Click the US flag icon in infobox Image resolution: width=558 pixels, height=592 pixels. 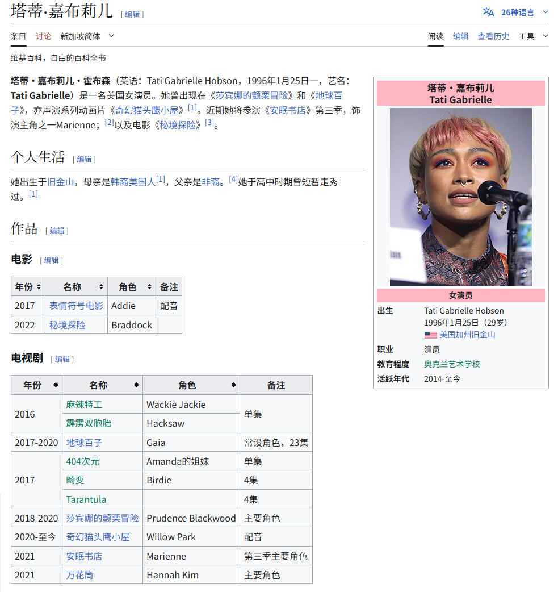click(430, 335)
